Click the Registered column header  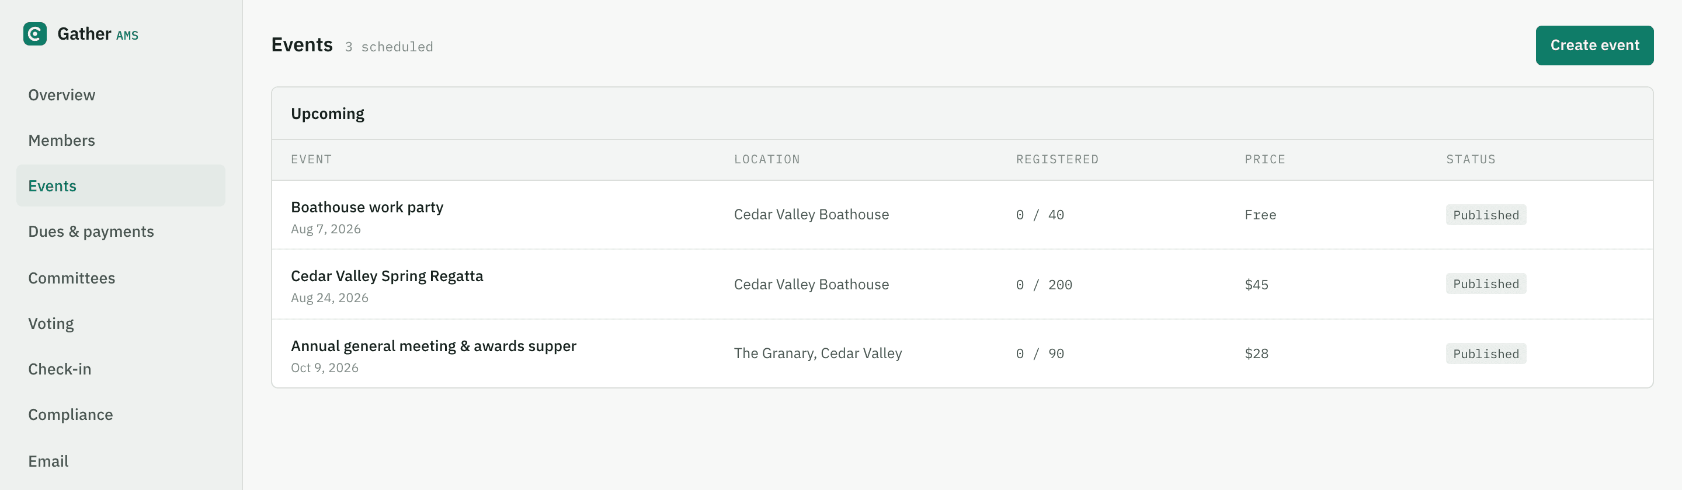[1057, 159]
